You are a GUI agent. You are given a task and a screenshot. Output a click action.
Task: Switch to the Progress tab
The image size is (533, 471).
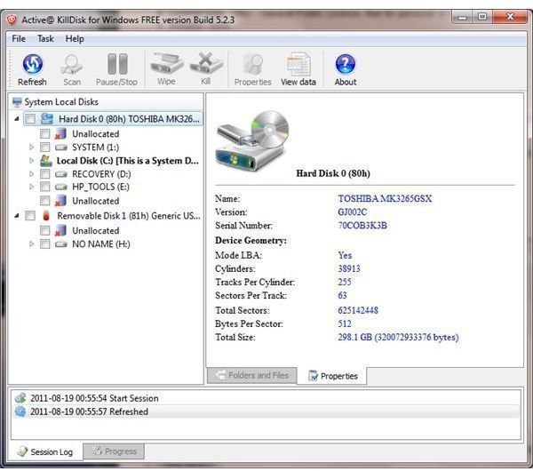(114, 451)
